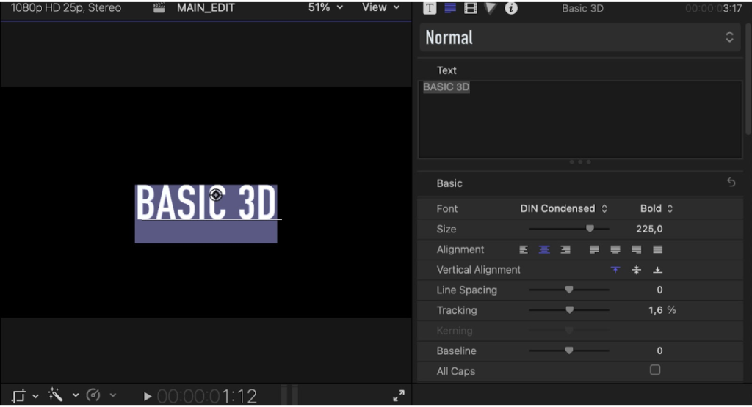Viewport: 752px width, 407px height.
Task: Click the 1080p HD 25p, Stereo label
Action: click(66, 7)
